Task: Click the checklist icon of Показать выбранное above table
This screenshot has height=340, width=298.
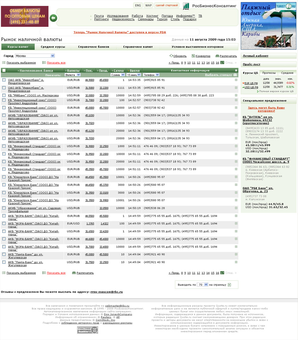Action: tap(4, 63)
